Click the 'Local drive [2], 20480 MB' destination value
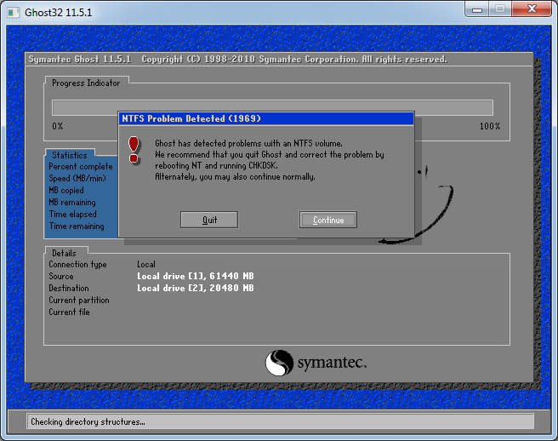 click(196, 288)
